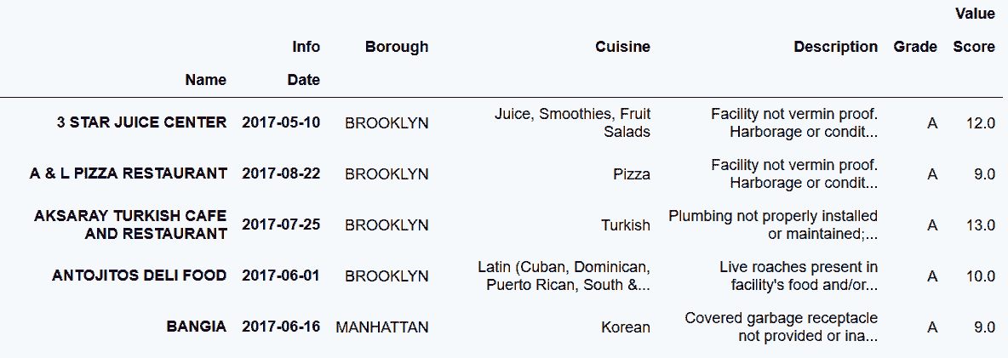
Task: Select the A & L PIZZA RESTAURANT row
Action: point(128,173)
